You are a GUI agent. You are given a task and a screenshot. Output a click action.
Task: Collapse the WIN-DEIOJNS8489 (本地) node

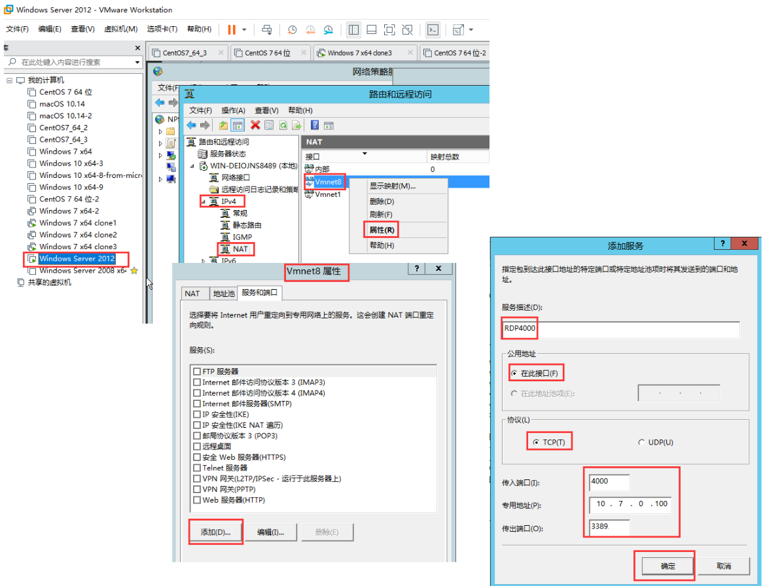tap(192, 166)
